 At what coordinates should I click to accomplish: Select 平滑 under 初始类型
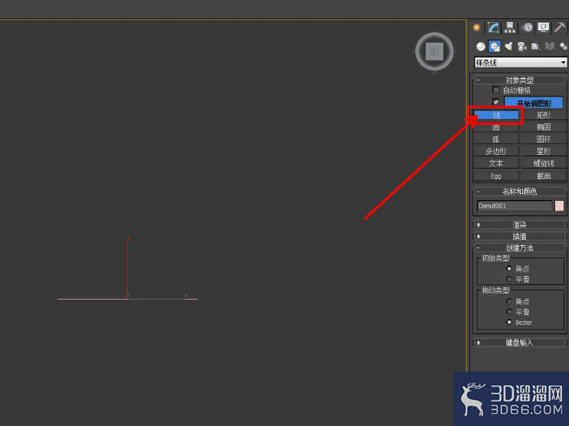click(508, 279)
